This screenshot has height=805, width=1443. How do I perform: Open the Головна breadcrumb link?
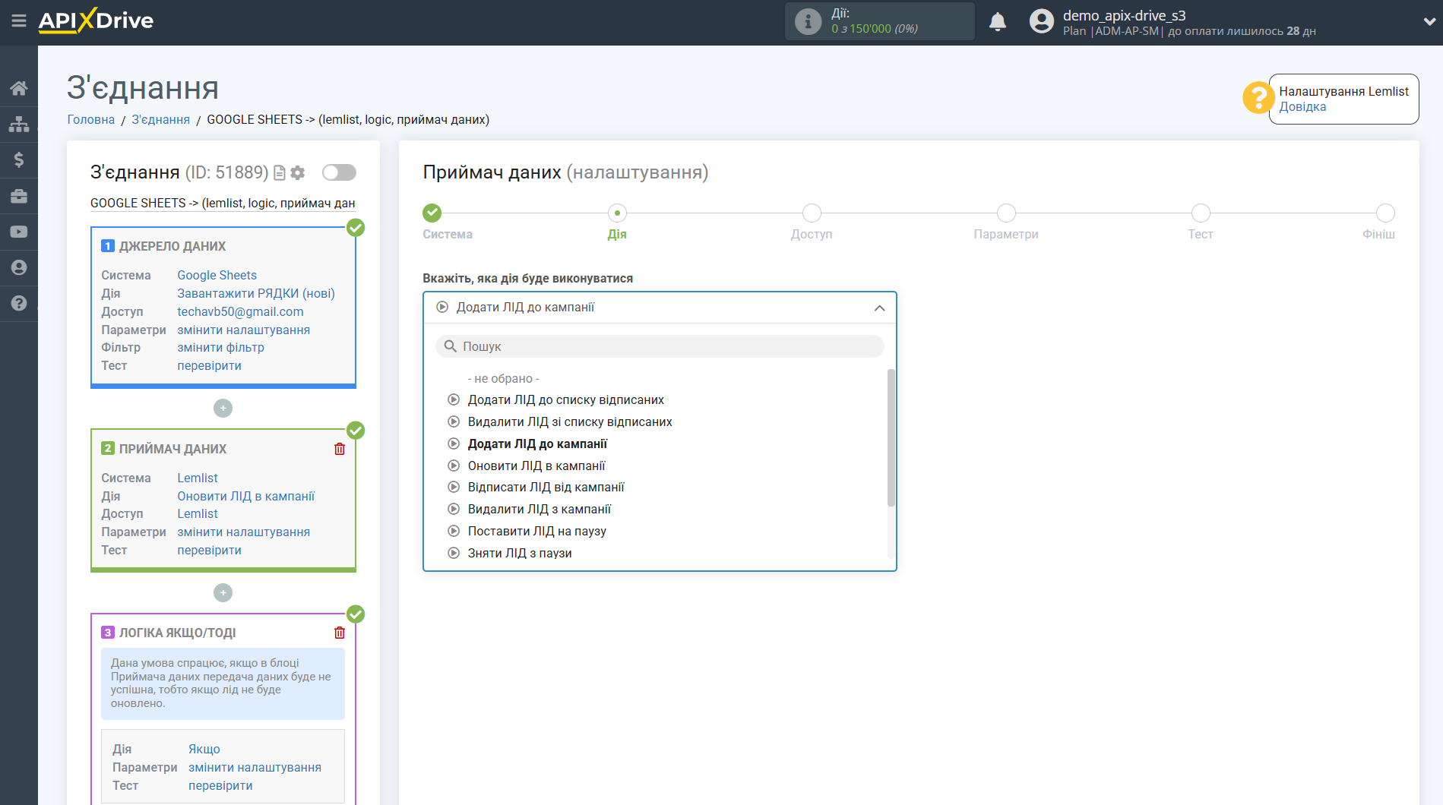pyautogui.click(x=91, y=119)
